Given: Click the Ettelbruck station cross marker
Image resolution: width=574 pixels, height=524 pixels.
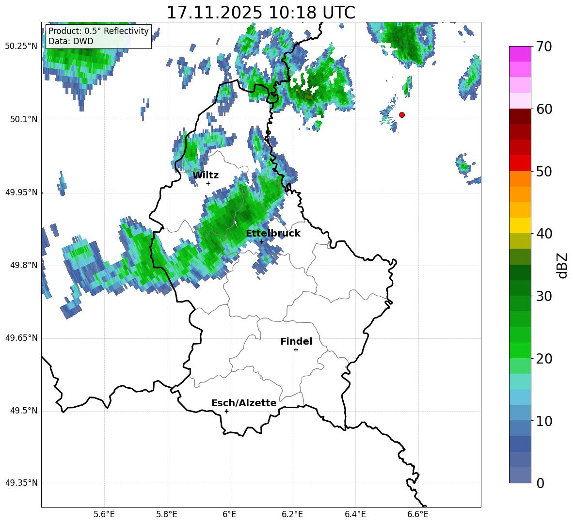Looking at the screenshot, I should [x=261, y=241].
